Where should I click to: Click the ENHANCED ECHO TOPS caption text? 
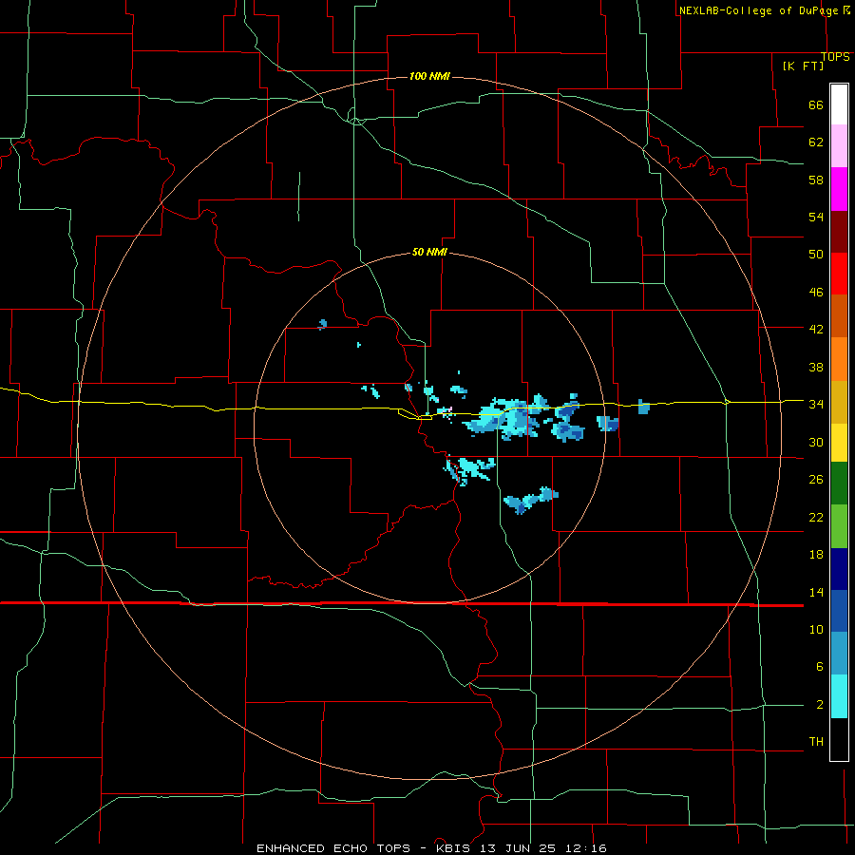click(333, 848)
